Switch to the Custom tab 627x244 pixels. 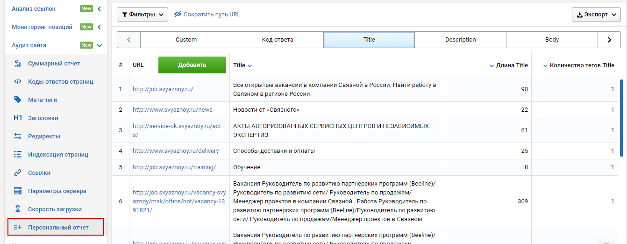point(186,40)
